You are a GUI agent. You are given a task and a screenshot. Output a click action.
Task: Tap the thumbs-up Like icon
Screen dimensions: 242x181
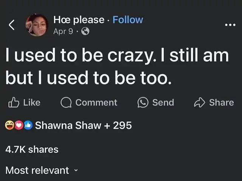click(13, 102)
